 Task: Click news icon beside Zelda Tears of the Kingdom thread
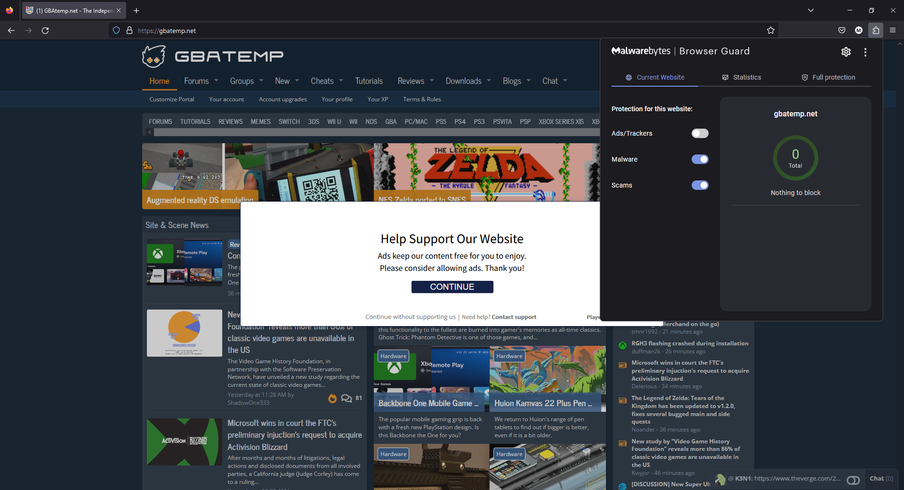[622, 400]
